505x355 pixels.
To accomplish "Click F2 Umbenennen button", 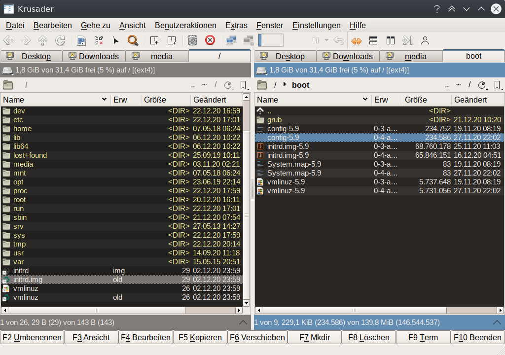I will (x=32, y=337).
